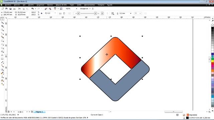
Task: Click the outline color indicator in status bar
Action: click(187, 118)
